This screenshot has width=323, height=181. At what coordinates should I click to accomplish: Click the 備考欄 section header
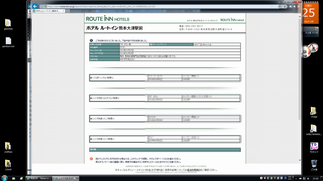point(165,149)
